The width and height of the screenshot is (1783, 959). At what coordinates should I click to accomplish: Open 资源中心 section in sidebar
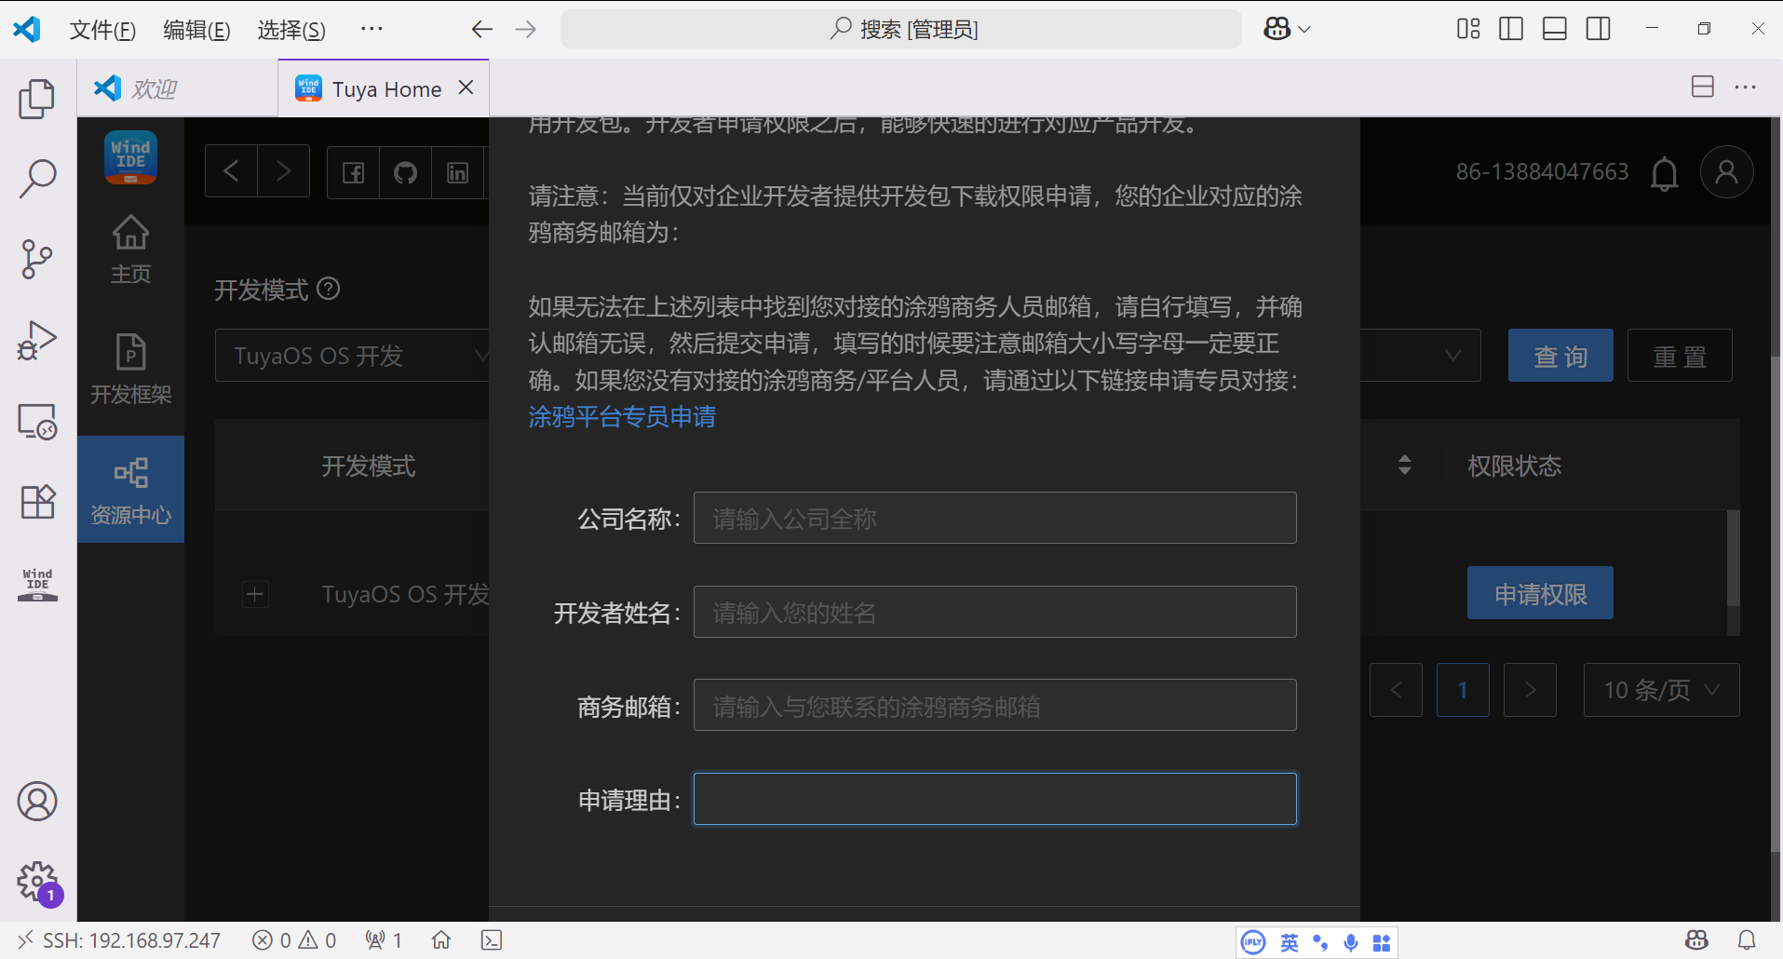[130, 490]
